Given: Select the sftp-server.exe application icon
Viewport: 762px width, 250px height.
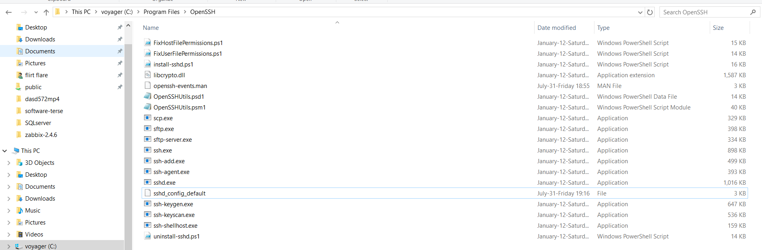Looking at the screenshot, I should click(x=148, y=139).
